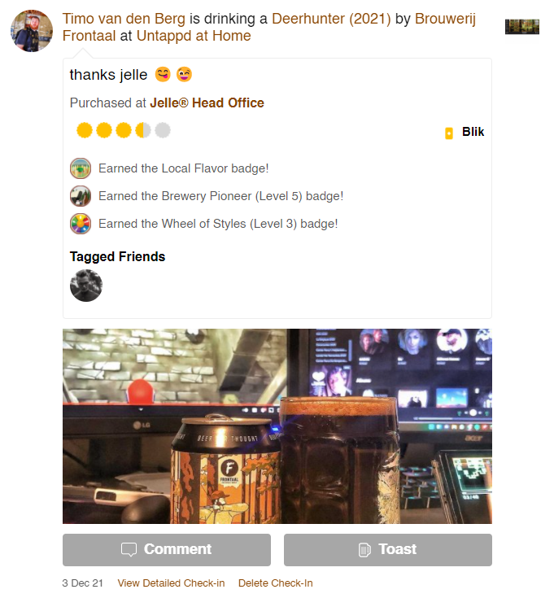Viewport: 554px width, 598px height.
Task: Click the speech bubble icon on Comment
Action: pos(129,549)
